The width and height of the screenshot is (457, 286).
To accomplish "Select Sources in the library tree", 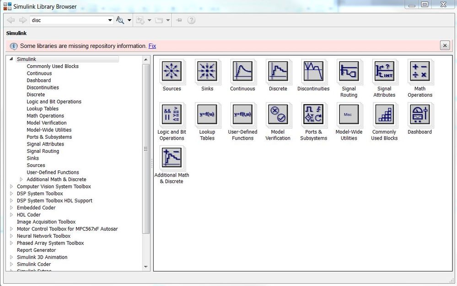I will tap(36, 165).
